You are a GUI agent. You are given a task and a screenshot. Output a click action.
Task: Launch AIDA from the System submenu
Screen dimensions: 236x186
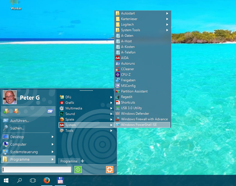click(143, 58)
